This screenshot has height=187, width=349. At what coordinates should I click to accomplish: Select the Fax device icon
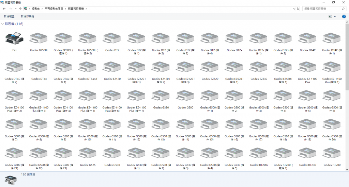(14, 38)
